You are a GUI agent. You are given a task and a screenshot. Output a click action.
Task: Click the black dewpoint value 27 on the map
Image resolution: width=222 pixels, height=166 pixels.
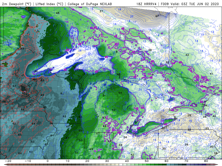click(157, 16)
